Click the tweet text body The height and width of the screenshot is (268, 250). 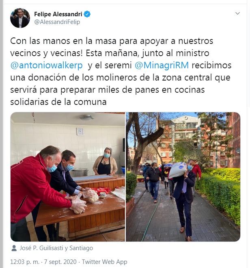point(121,71)
